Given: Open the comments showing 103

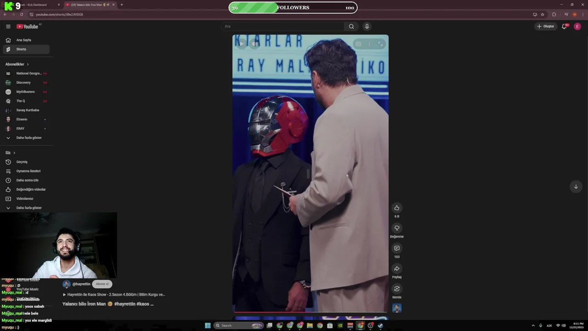Looking at the screenshot, I should pyautogui.click(x=397, y=248).
